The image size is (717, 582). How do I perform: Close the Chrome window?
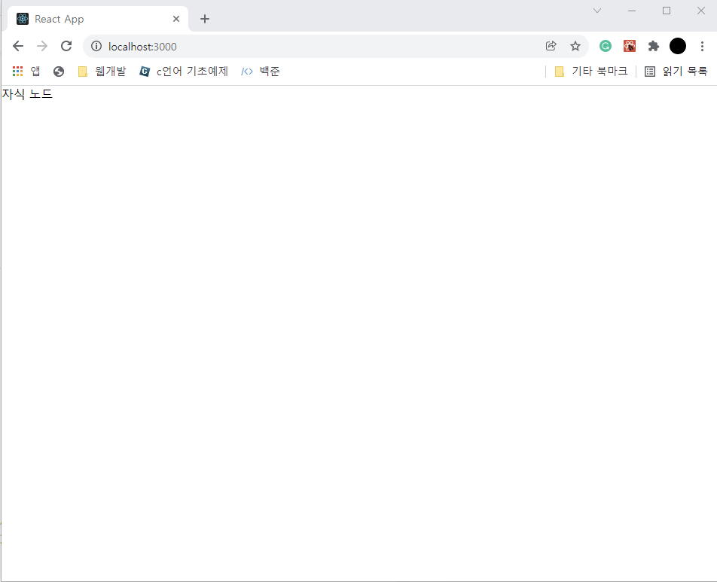pyautogui.click(x=701, y=11)
